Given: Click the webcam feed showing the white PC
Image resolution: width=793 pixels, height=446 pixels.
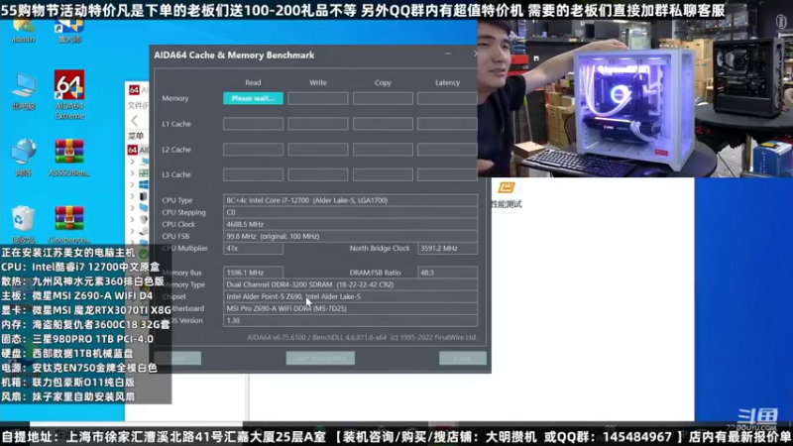Looking at the screenshot, I should pyautogui.click(x=635, y=98).
